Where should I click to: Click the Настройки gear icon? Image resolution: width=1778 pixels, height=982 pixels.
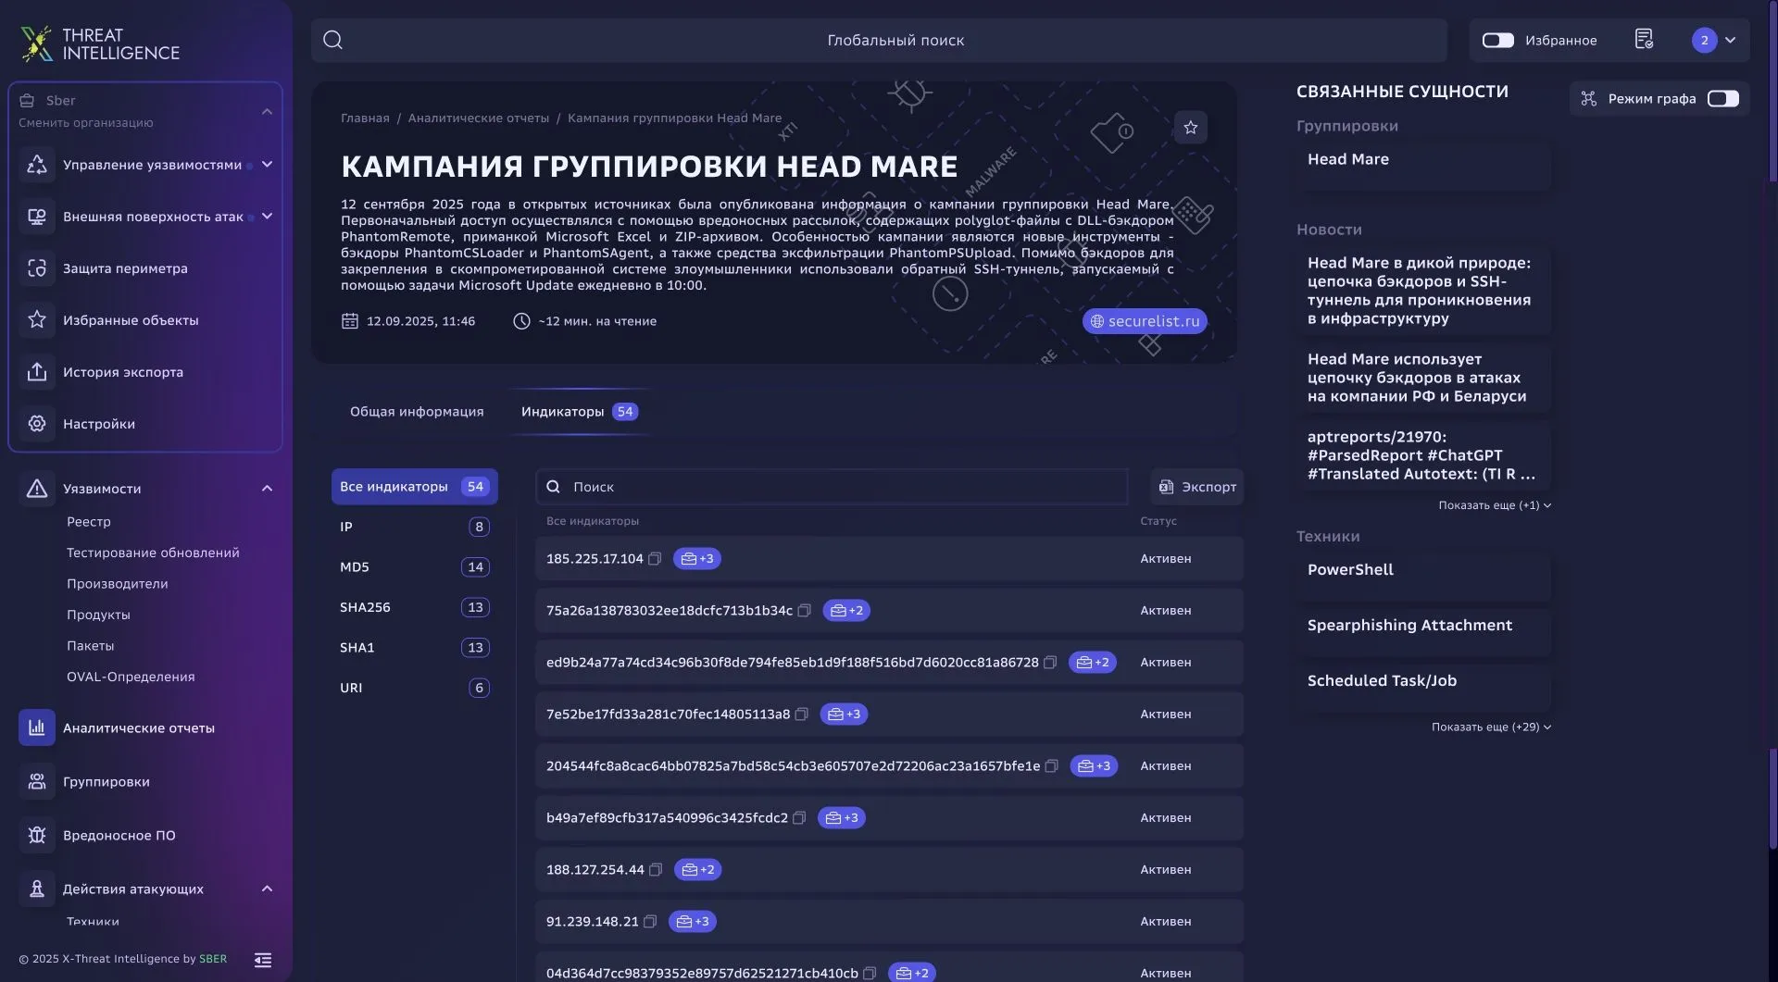coord(37,424)
